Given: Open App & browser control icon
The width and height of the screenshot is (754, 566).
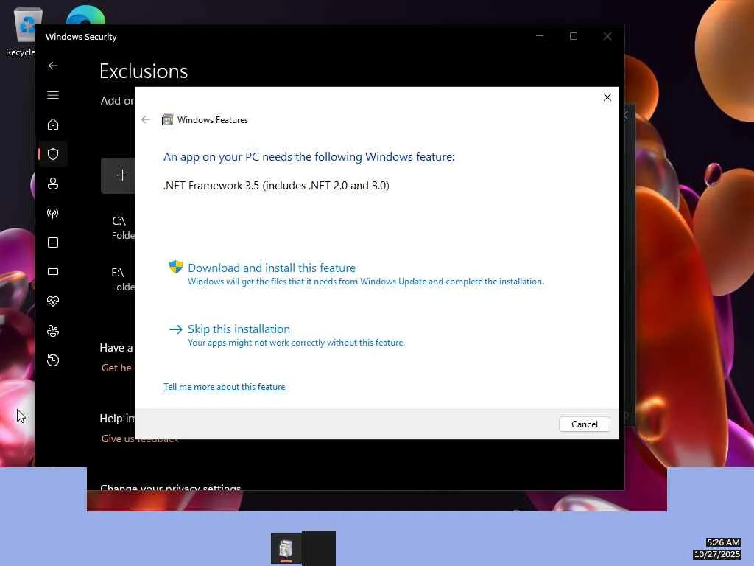Looking at the screenshot, I should (53, 242).
